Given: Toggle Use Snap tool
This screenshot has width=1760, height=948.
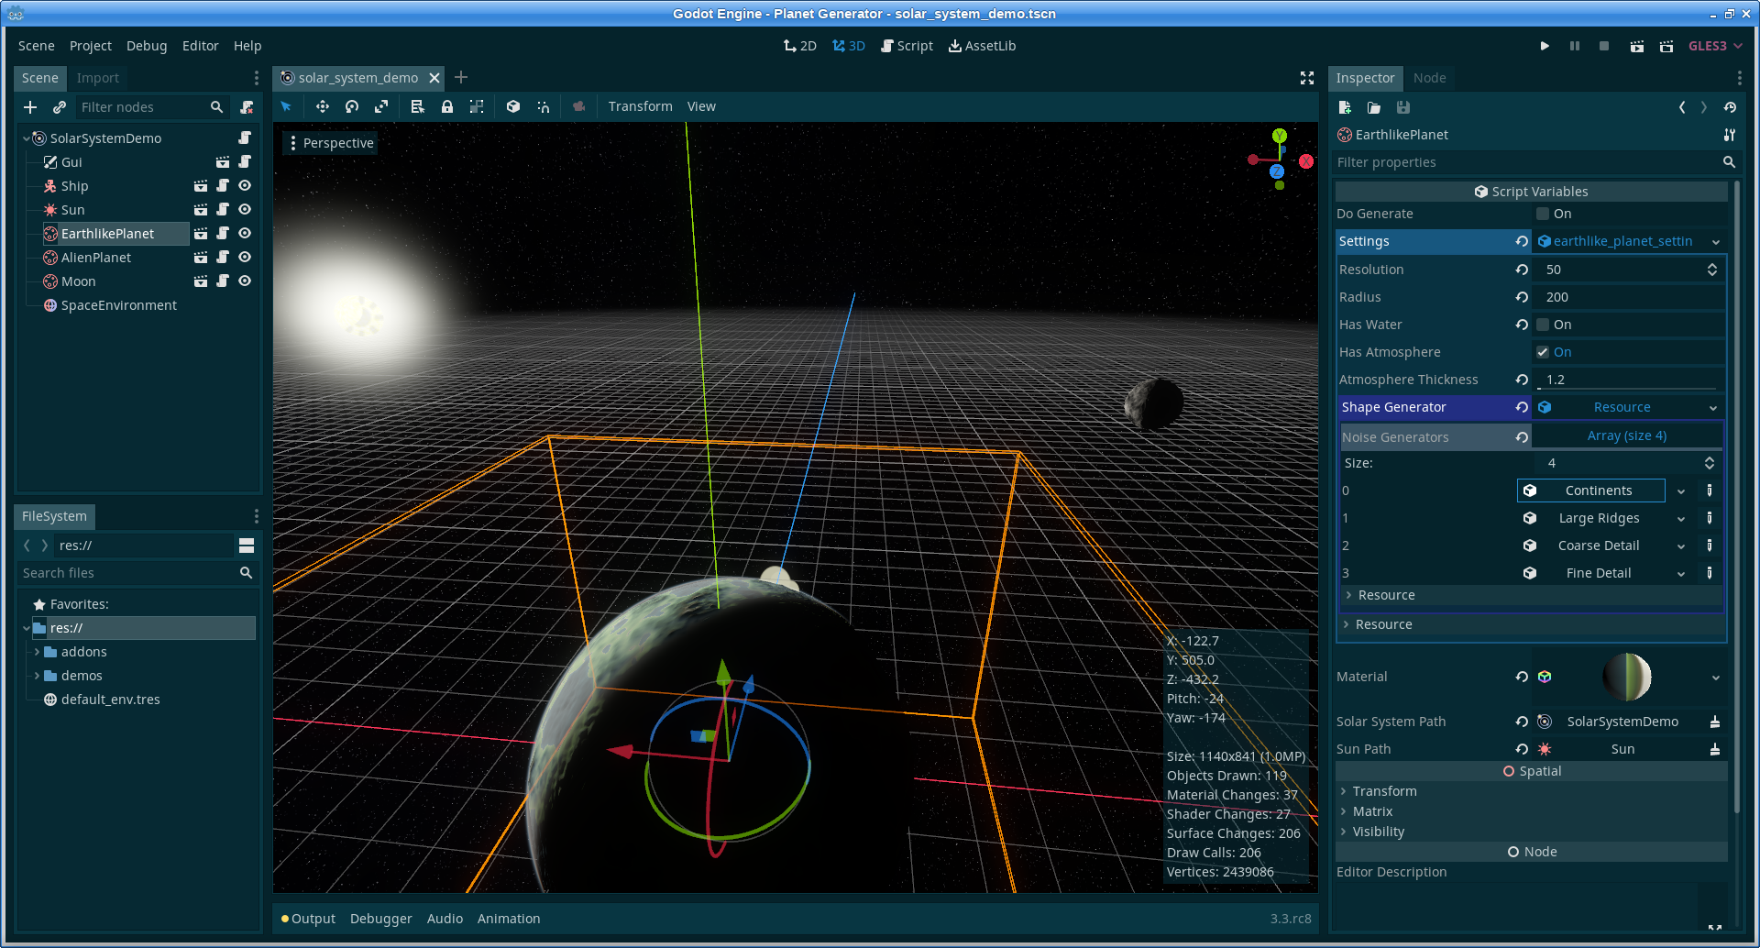Looking at the screenshot, I should coord(543,106).
